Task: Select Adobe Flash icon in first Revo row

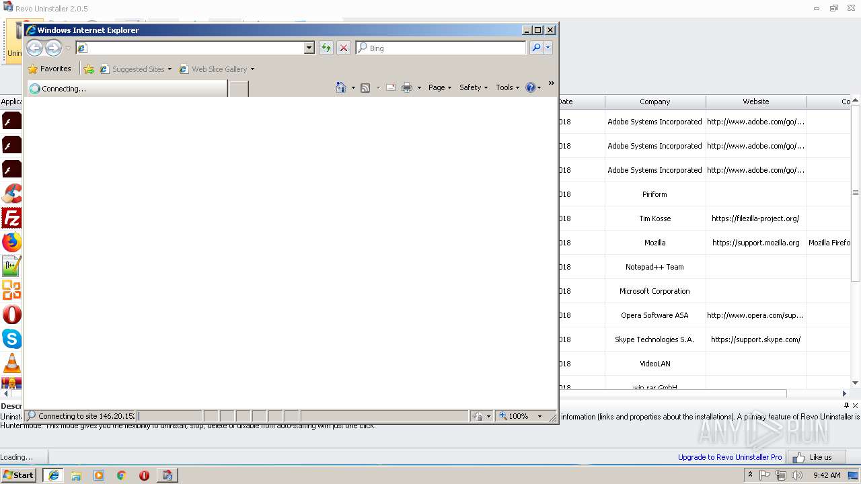Action: [11, 121]
